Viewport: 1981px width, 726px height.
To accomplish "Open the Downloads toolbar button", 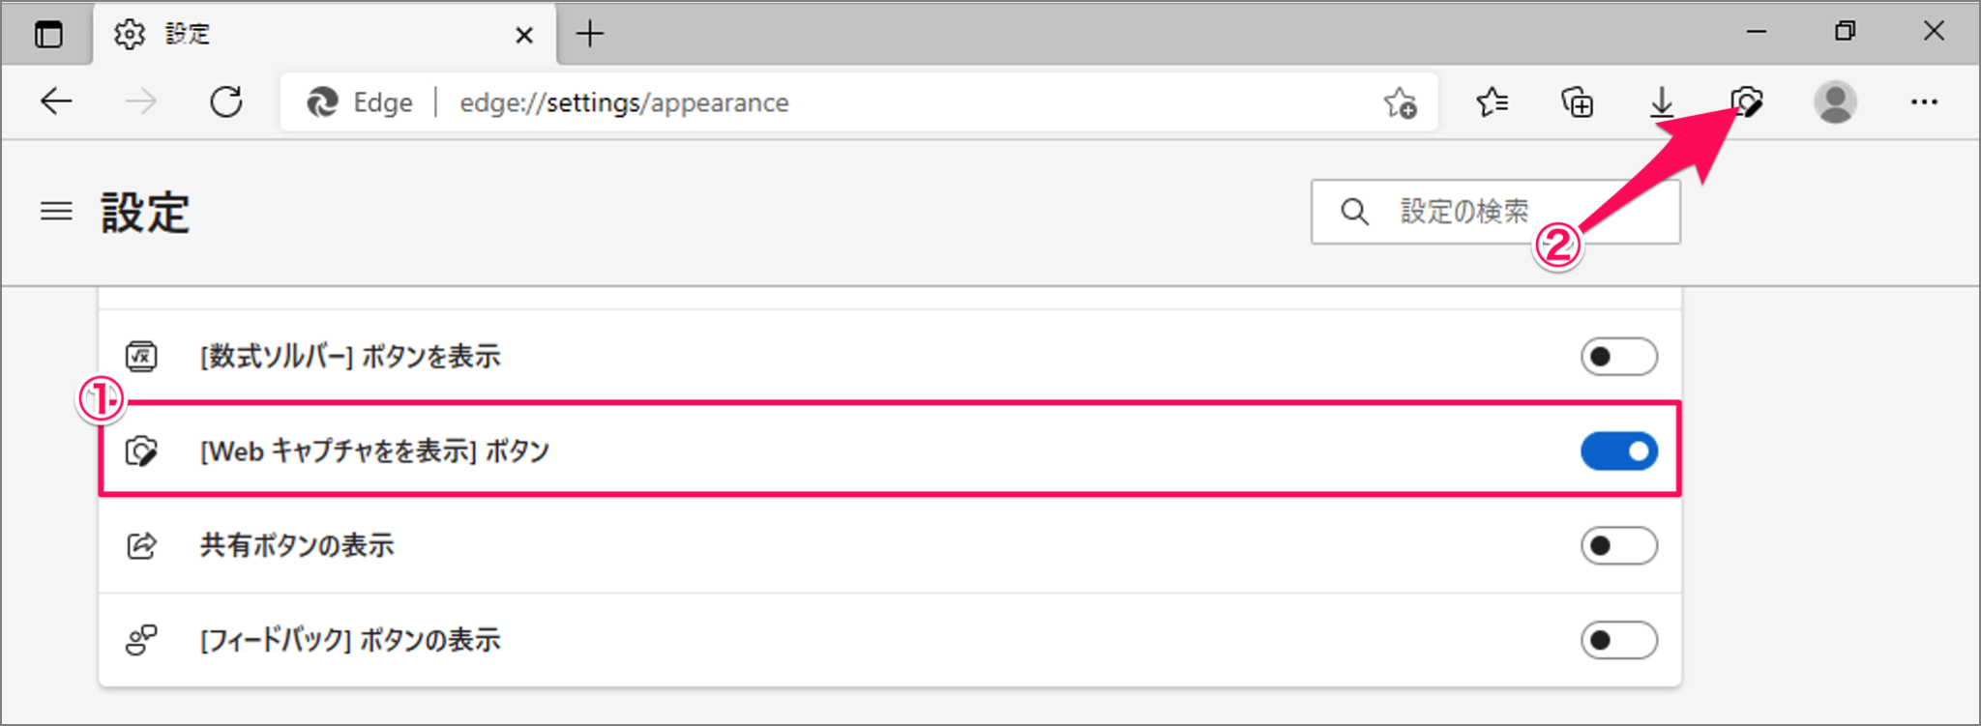I will [1662, 102].
